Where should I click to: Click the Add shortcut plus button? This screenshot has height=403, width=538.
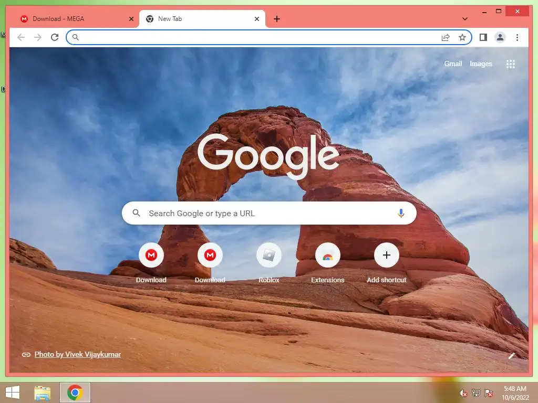387,256
